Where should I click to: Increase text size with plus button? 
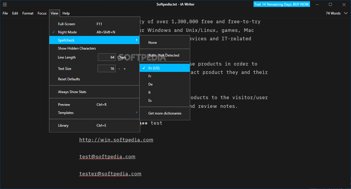[125, 69]
